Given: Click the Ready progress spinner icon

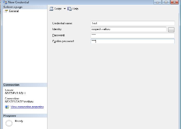Looking at the screenshot, I should (x=9, y=123).
